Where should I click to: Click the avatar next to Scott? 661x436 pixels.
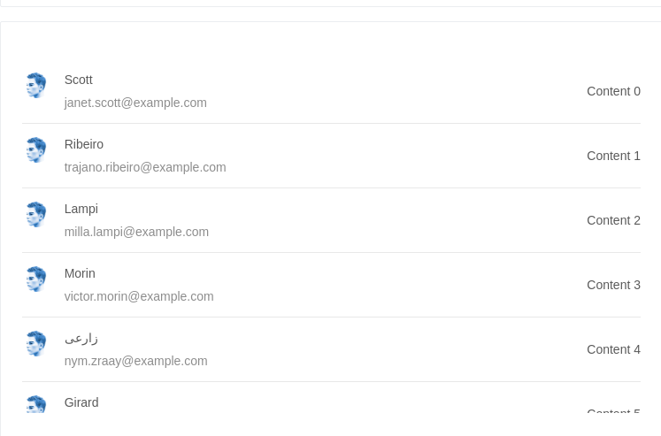click(35, 86)
